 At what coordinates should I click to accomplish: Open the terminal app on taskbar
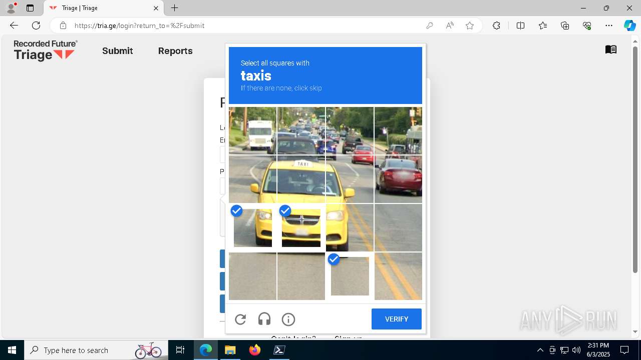tap(279, 350)
